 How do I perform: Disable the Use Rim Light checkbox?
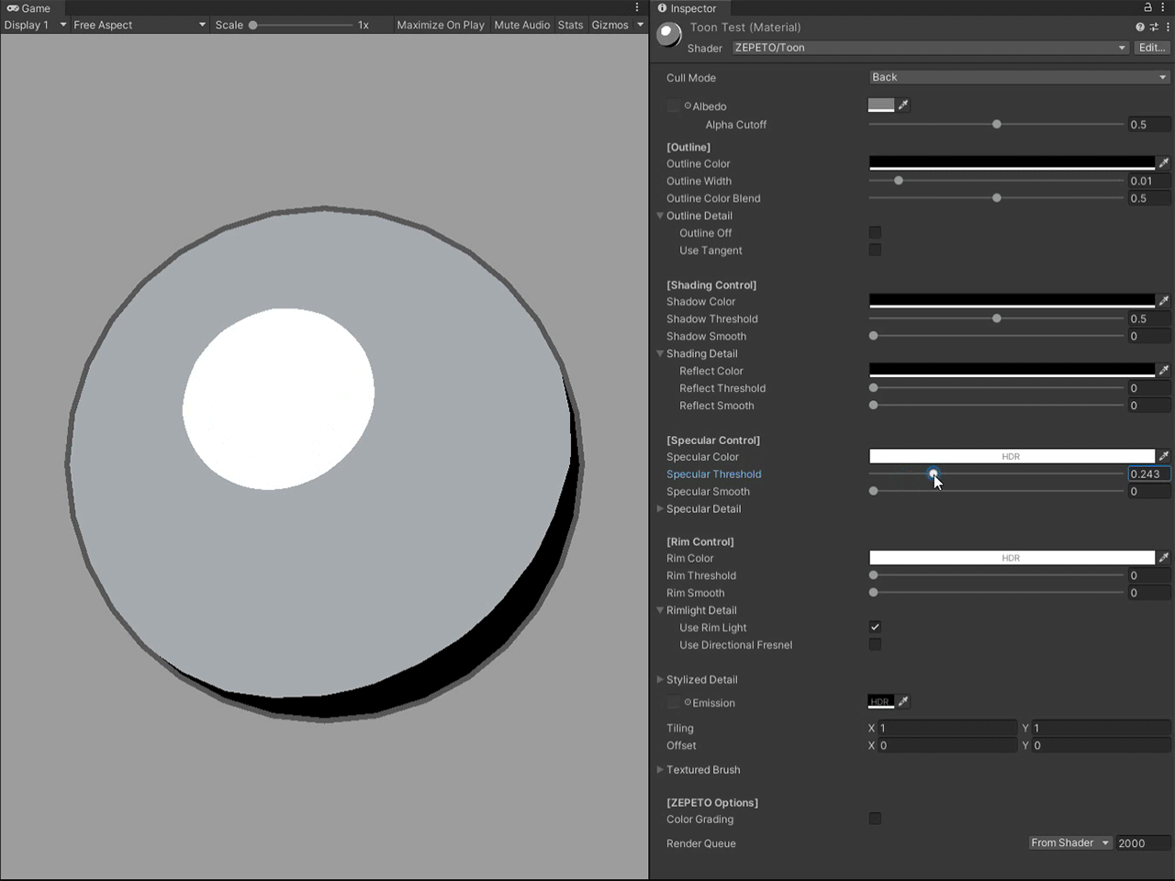[x=875, y=627]
